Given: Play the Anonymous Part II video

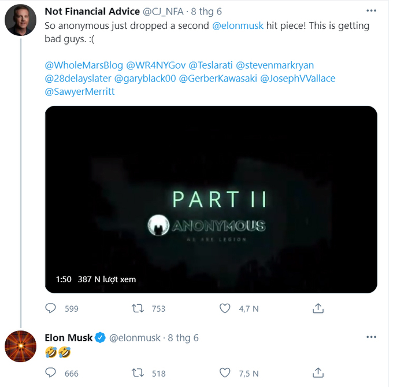Looking at the screenshot, I should click(211, 199).
